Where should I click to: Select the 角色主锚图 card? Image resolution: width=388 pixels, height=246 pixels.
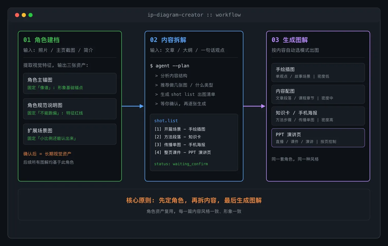coord(70,83)
